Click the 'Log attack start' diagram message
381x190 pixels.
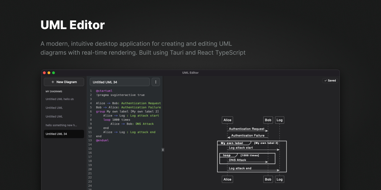point(241,148)
